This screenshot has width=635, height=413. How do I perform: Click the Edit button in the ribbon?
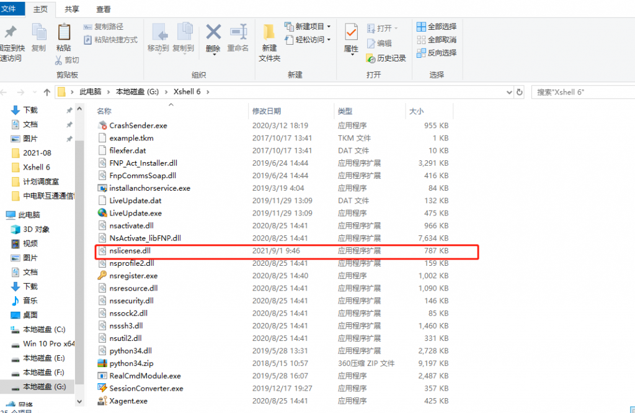[379, 43]
